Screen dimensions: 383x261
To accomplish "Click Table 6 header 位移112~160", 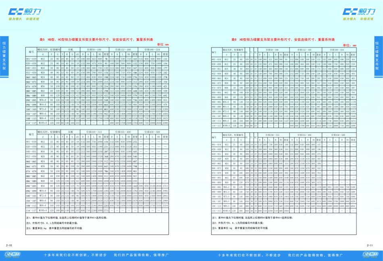I will point(305,50).
